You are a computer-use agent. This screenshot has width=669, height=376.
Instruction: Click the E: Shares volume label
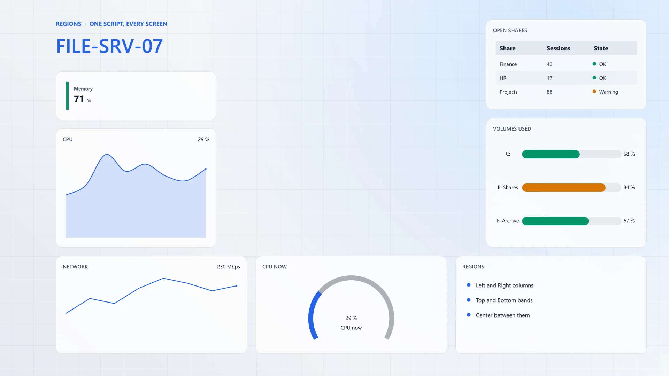click(508, 187)
